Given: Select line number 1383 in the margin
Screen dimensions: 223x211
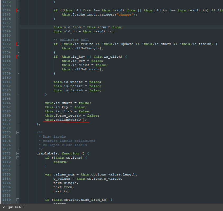Looking at the screenshot, I should pos(7,174).
